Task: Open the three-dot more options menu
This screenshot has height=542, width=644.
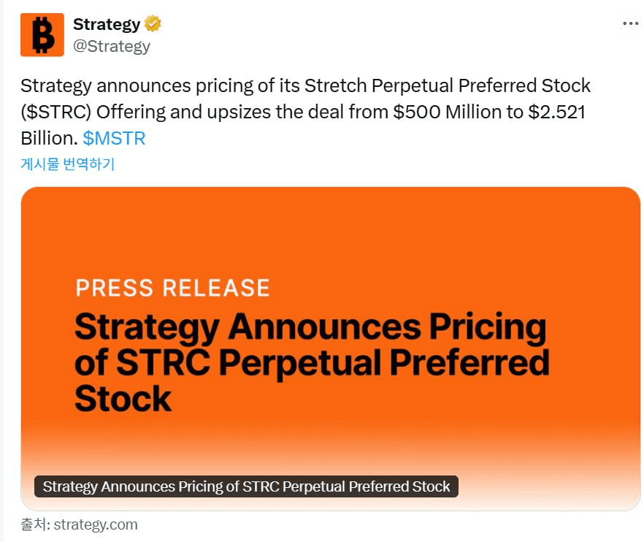Action: pos(630,24)
